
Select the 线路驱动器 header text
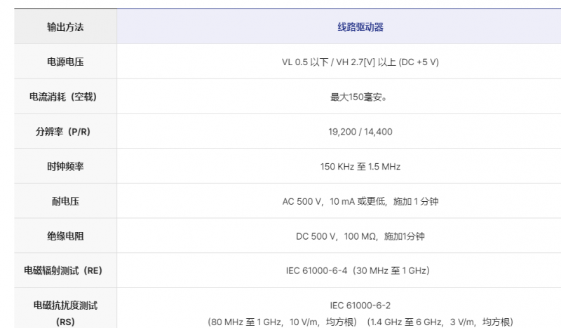(360, 27)
